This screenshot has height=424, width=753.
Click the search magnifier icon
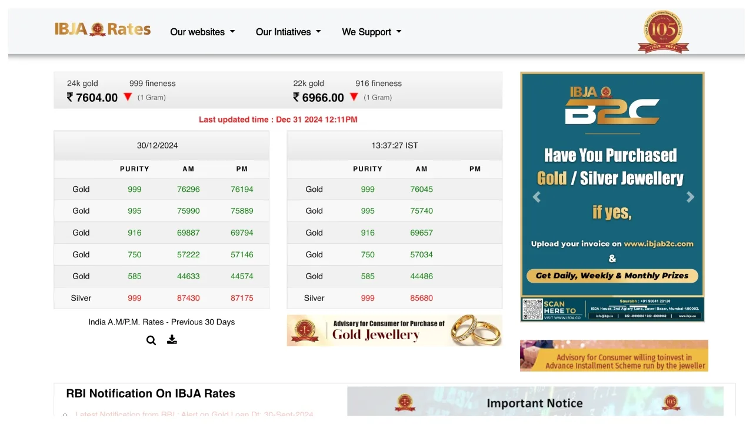tap(151, 340)
